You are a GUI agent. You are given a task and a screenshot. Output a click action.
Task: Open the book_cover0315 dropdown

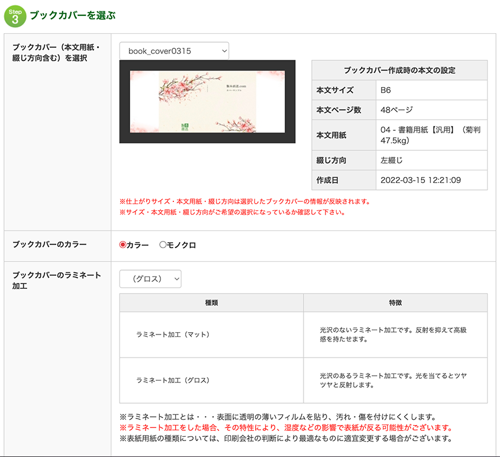coord(174,51)
